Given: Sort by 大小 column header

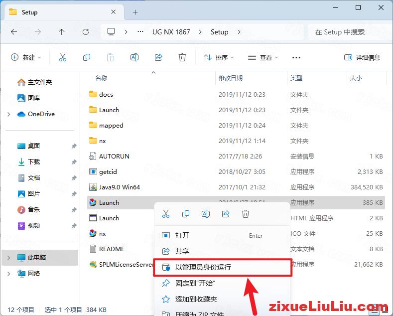Looking at the screenshot, I should point(356,78).
